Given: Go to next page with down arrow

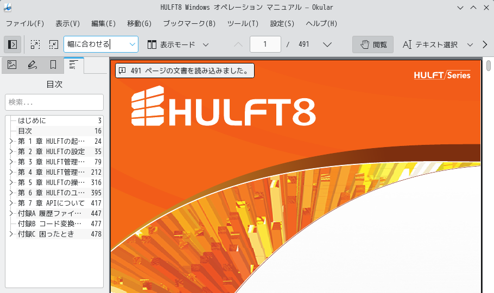Looking at the screenshot, I should coord(327,44).
